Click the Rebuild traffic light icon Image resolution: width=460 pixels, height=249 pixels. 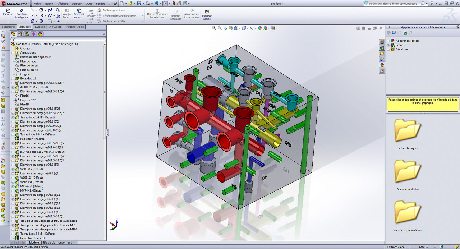click(x=174, y=4)
